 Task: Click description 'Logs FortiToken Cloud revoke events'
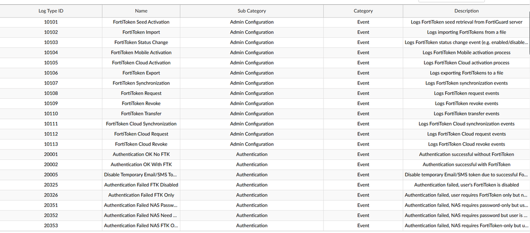(x=466, y=144)
